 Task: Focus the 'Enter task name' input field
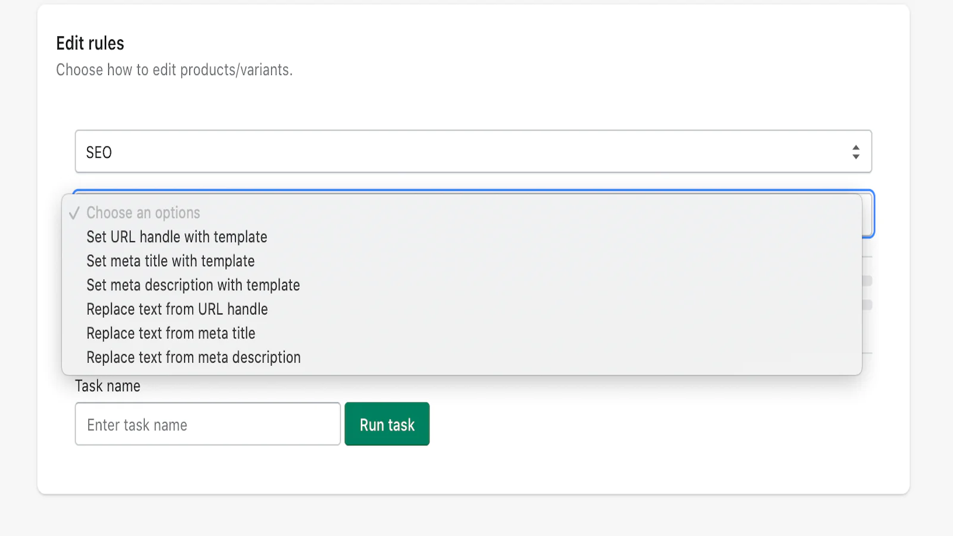coord(207,424)
